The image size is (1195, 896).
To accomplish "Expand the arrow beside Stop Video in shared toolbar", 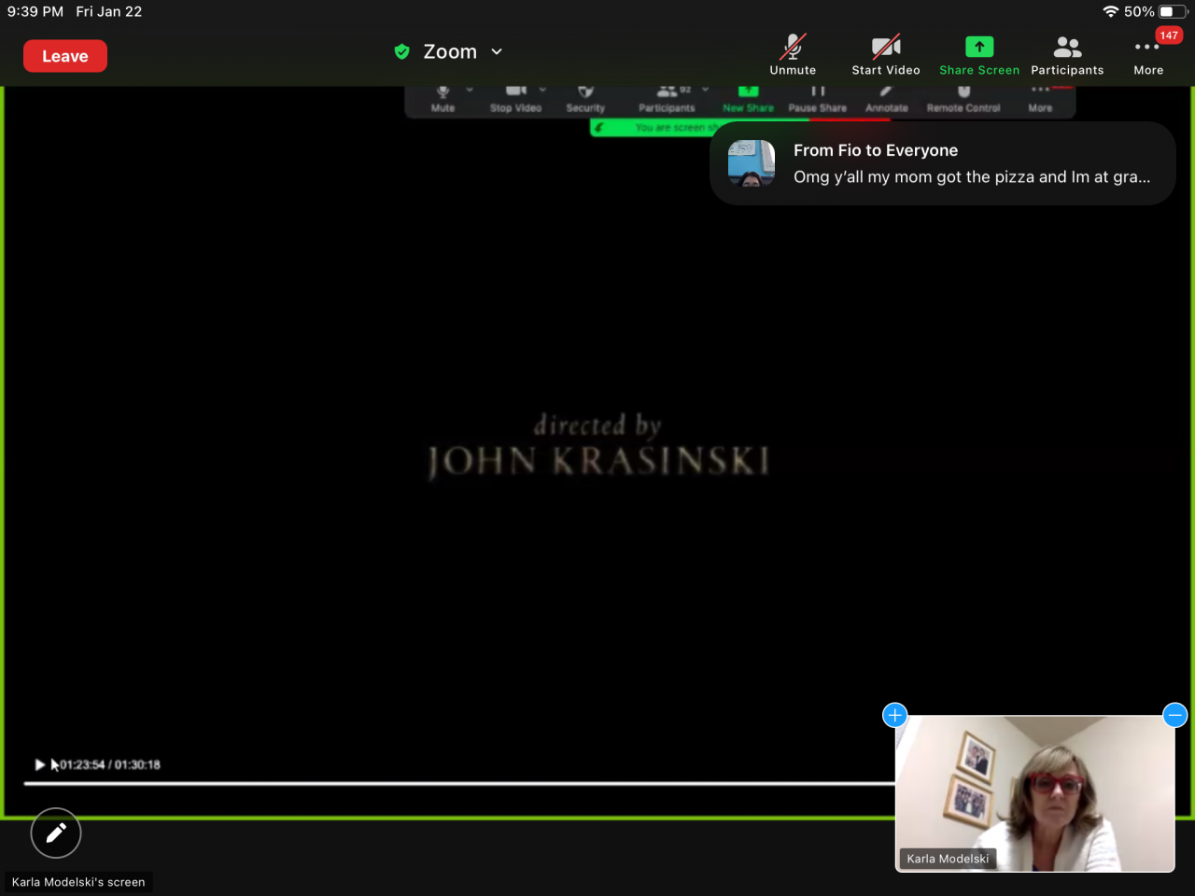I will (x=542, y=91).
